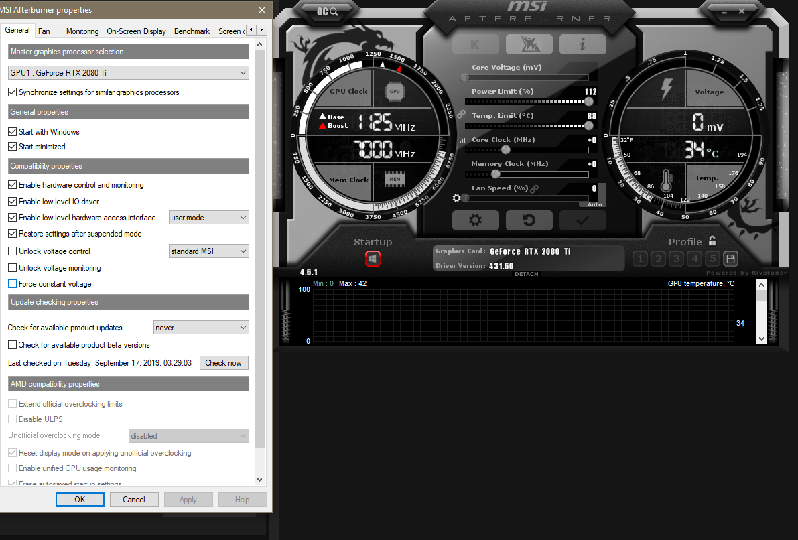This screenshot has height=540, width=798.
Task: Switch to the Monitoring tab
Action: (x=82, y=31)
